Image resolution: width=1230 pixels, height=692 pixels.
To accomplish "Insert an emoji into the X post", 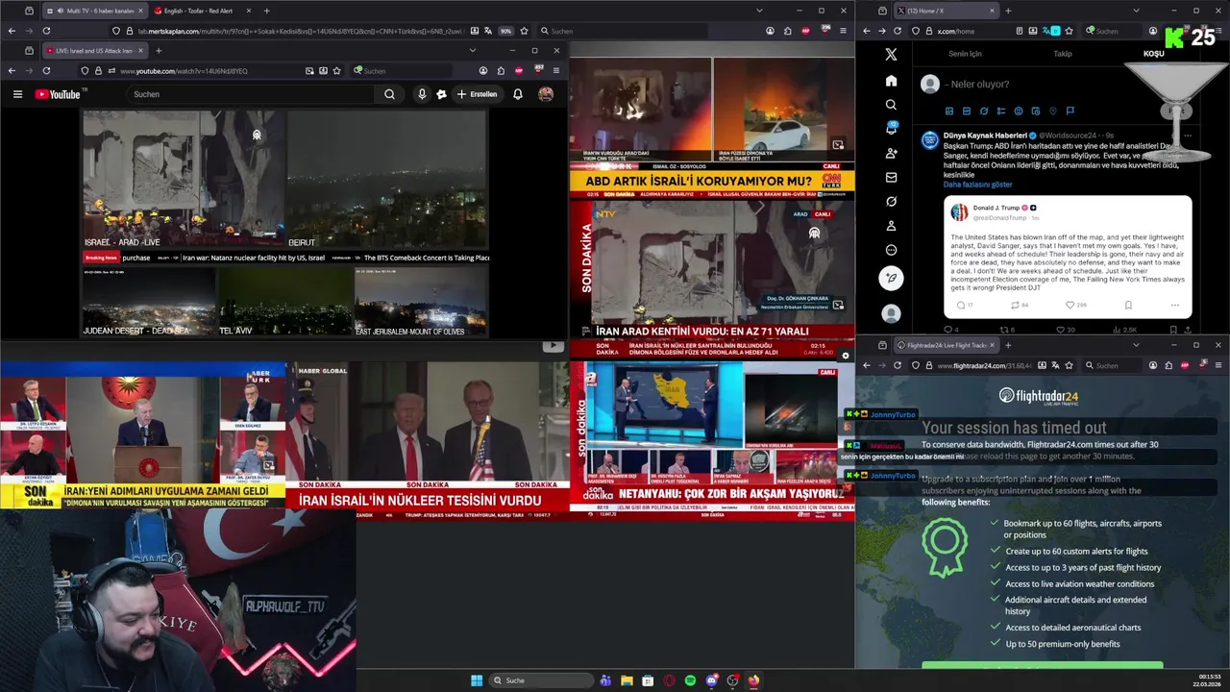I will (1019, 111).
